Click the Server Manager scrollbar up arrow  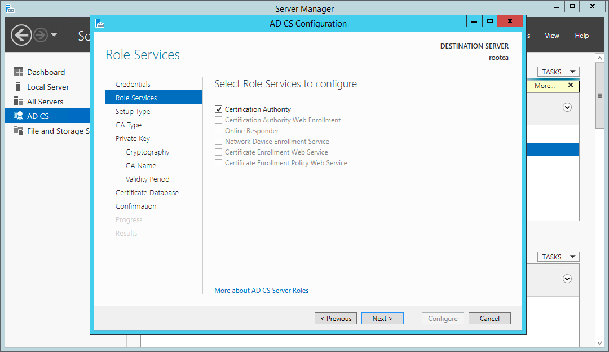pyautogui.click(x=599, y=58)
